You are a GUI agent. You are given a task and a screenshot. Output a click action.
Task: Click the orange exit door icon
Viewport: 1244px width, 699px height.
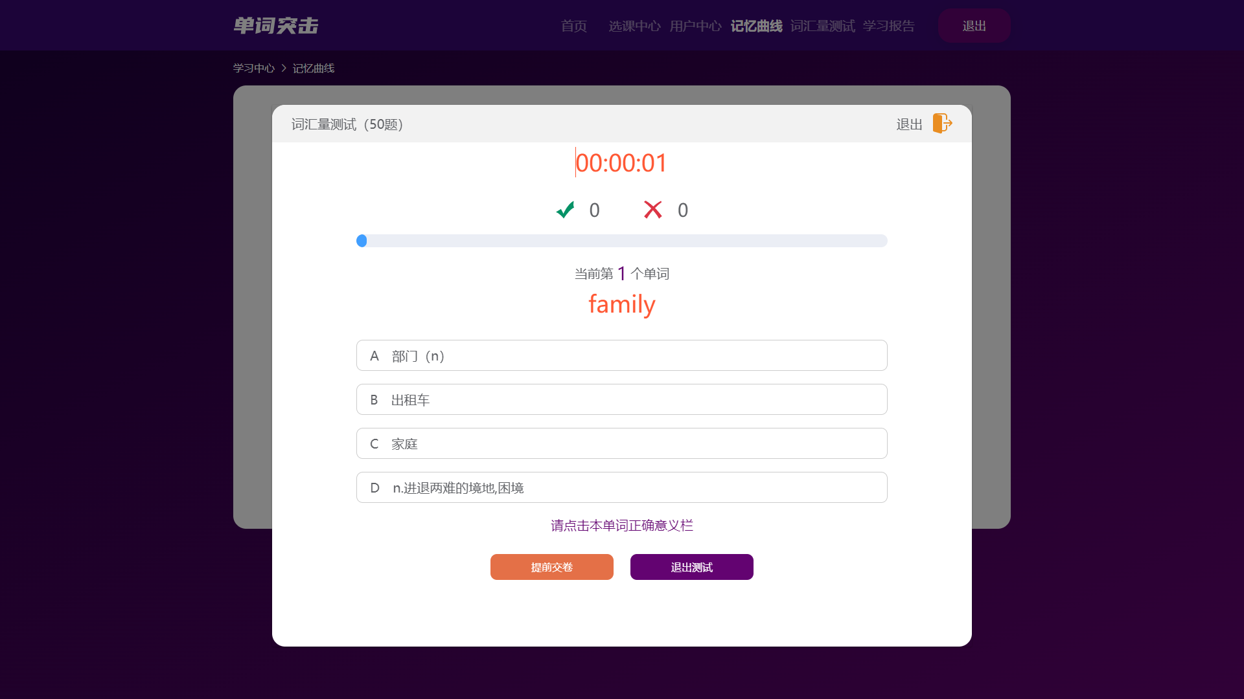[942, 123]
